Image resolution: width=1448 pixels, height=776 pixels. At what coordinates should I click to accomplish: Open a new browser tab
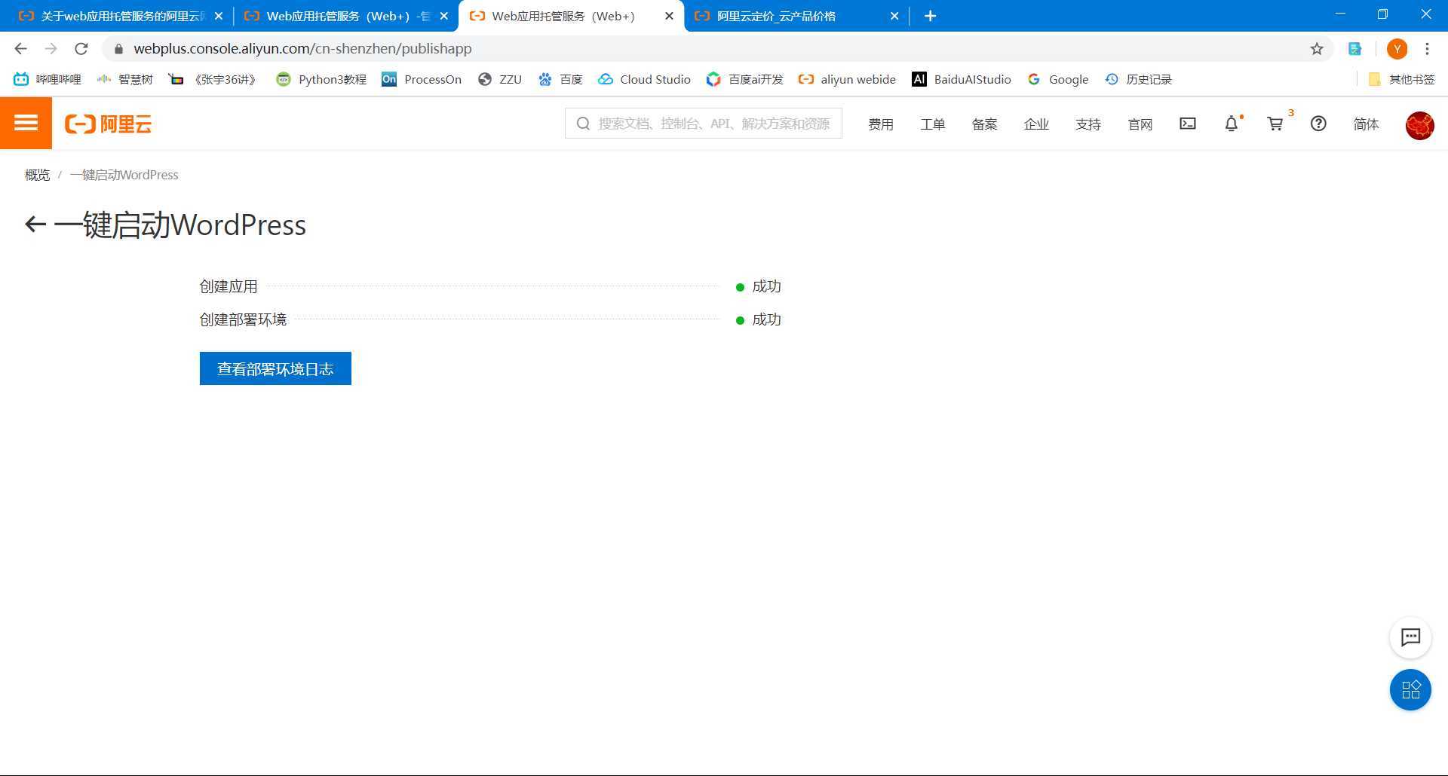tap(930, 16)
